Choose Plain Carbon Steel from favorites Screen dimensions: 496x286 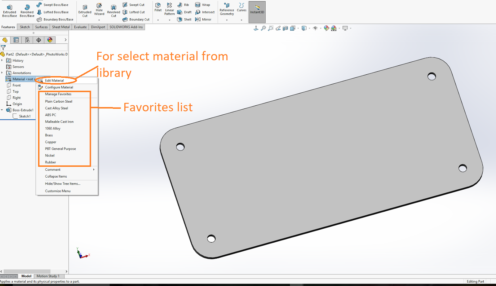59,101
